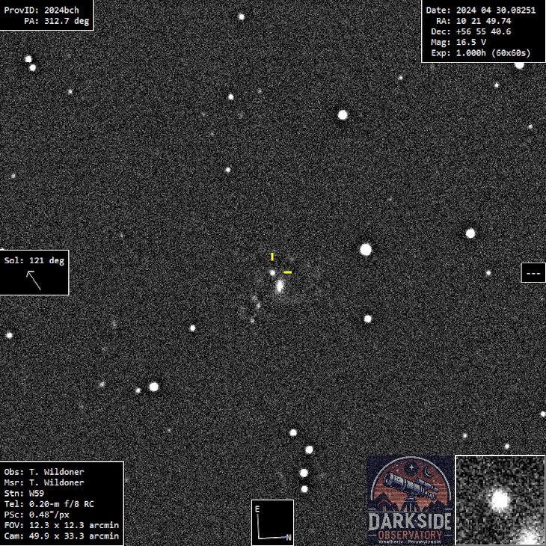Click the three-dash box on right edge
This screenshot has height=546, width=546.
(x=533, y=273)
